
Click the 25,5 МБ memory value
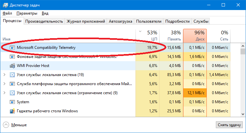click(x=174, y=111)
